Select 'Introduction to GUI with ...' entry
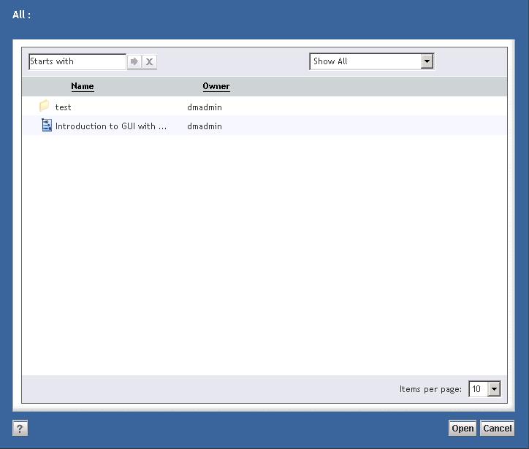Image resolution: width=529 pixels, height=449 pixels. [x=111, y=126]
